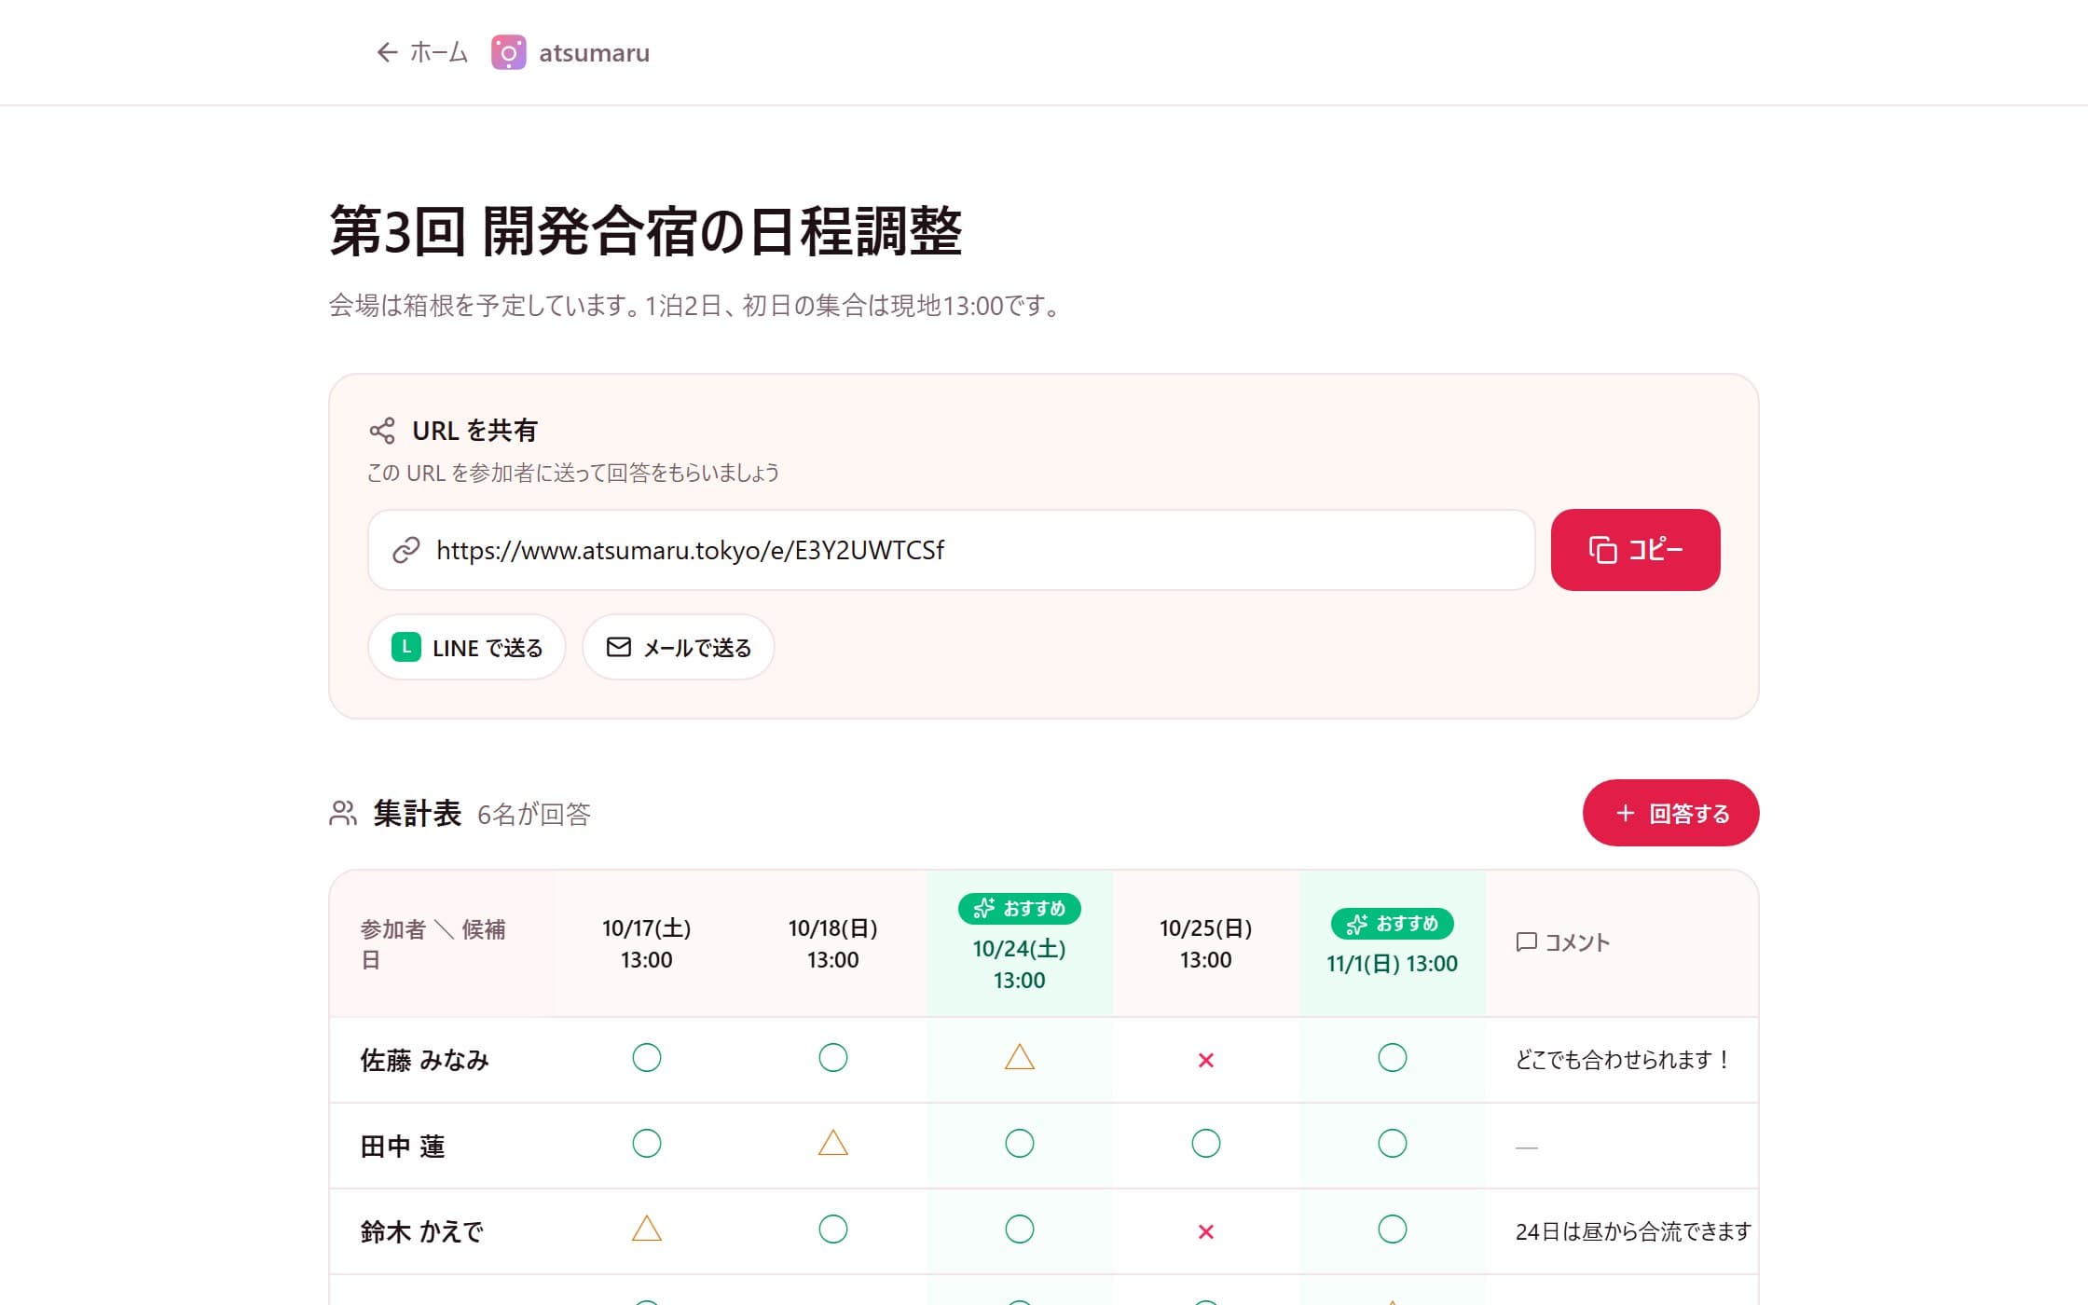Add a response with 回答する button
This screenshot has width=2088, height=1305.
1670,813
